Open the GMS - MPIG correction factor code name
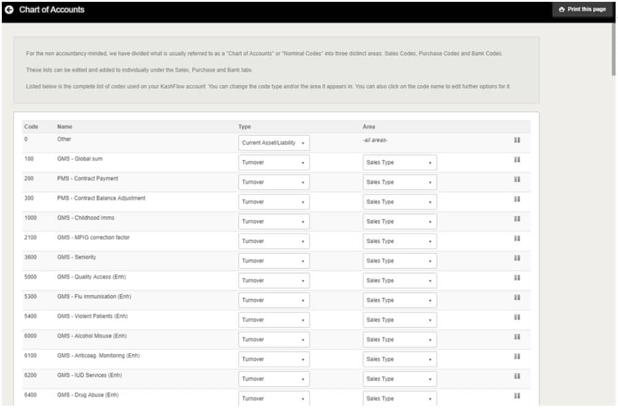 tap(93, 237)
